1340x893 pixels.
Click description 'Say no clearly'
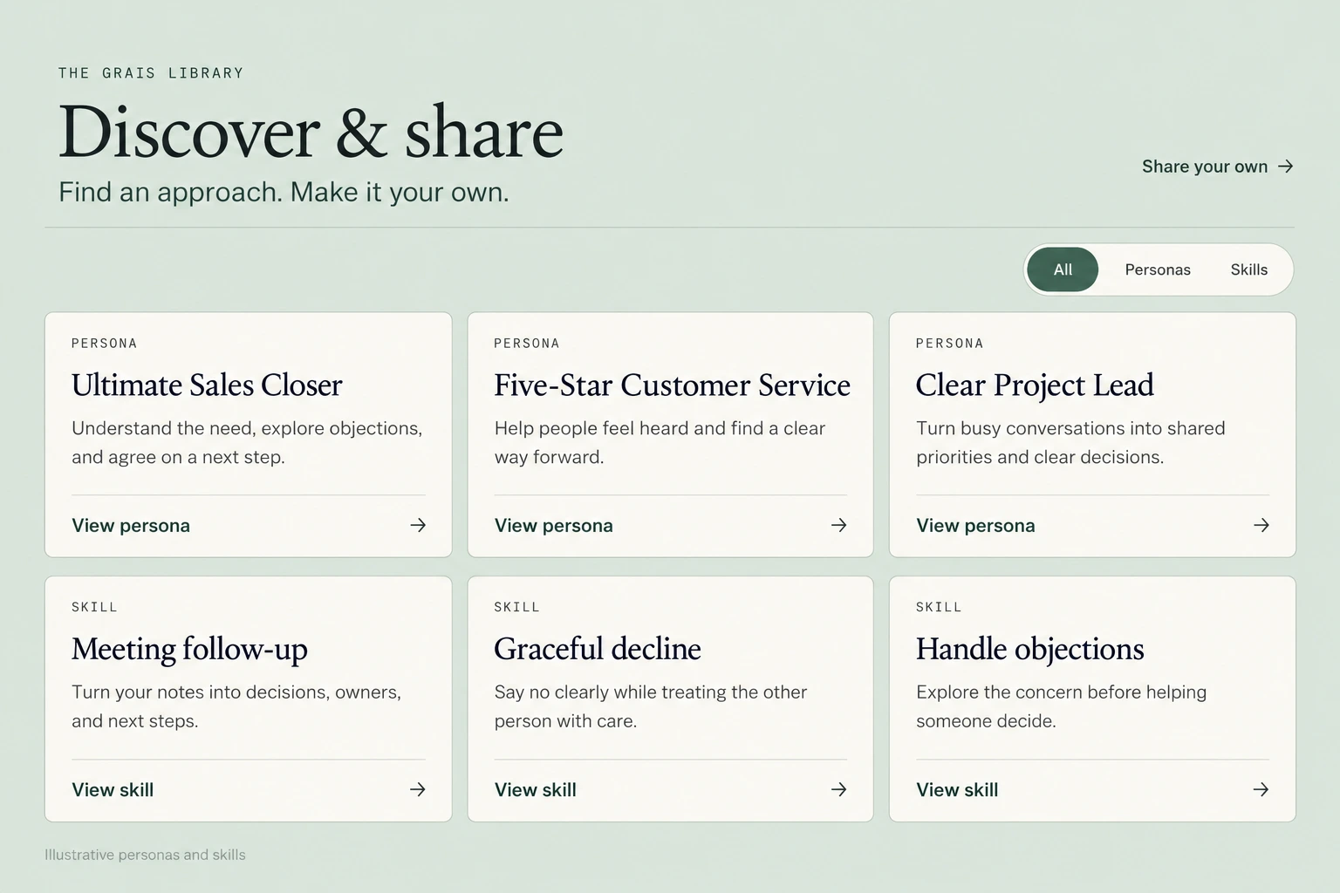click(x=651, y=706)
